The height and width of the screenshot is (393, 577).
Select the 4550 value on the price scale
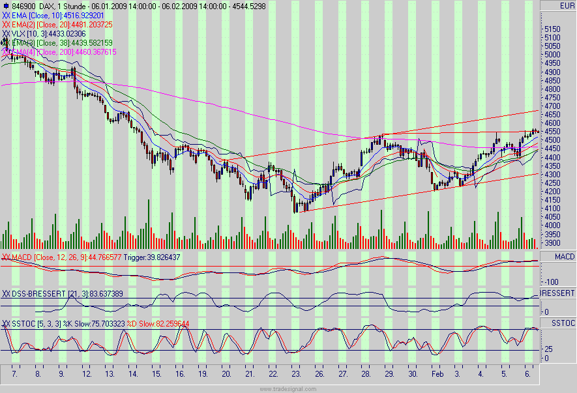tap(551, 130)
